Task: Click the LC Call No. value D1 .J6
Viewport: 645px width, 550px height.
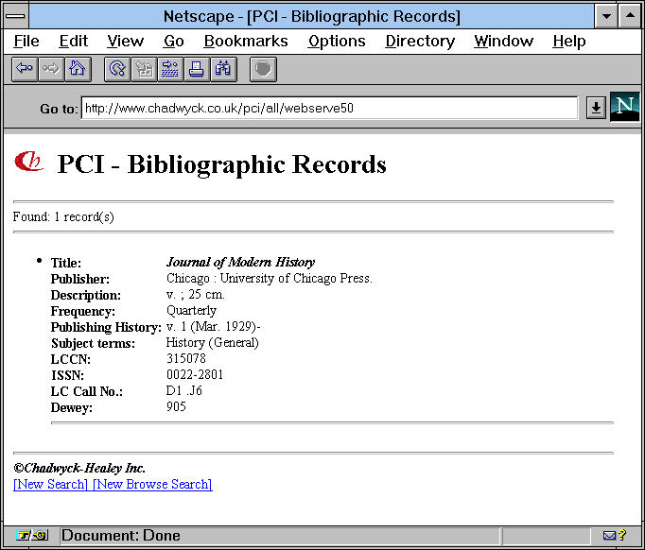Action: 183,390
